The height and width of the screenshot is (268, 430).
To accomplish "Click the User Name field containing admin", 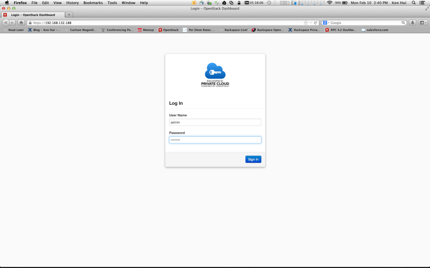I will [x=215, y=122].
